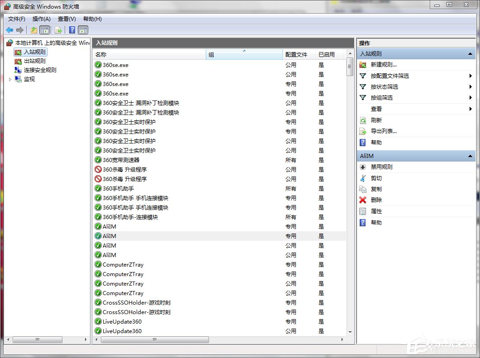Click the blue 帮助 question mark toolbar icon
The width and height of the screenshot is (480, 358).
coord(73,30)
